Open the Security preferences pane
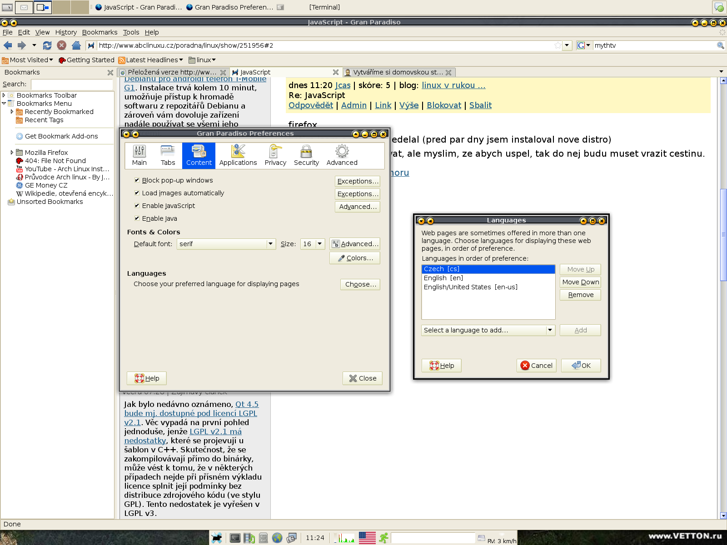The height and width of the screenshot is (545, 727). [x=306, y=155]
